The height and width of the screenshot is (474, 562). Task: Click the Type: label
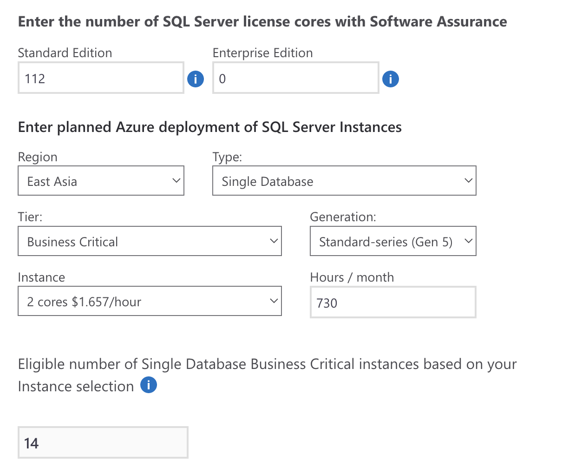pos(228,157)
